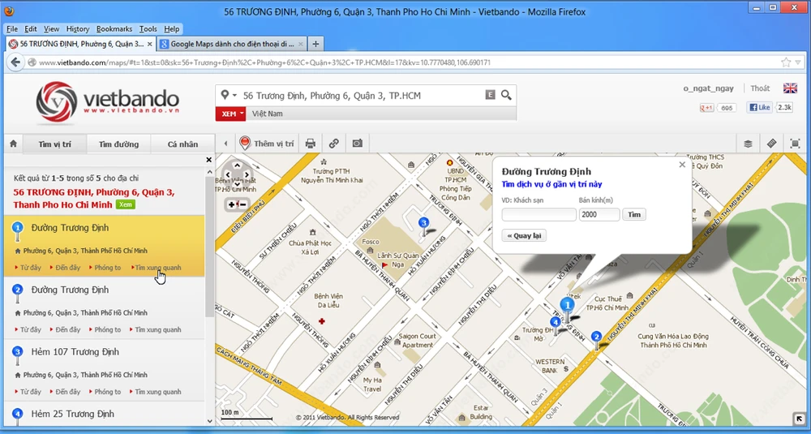Toggle the E keyboard input button
This screenshot has width=811, height=434.
coord(490,95)
